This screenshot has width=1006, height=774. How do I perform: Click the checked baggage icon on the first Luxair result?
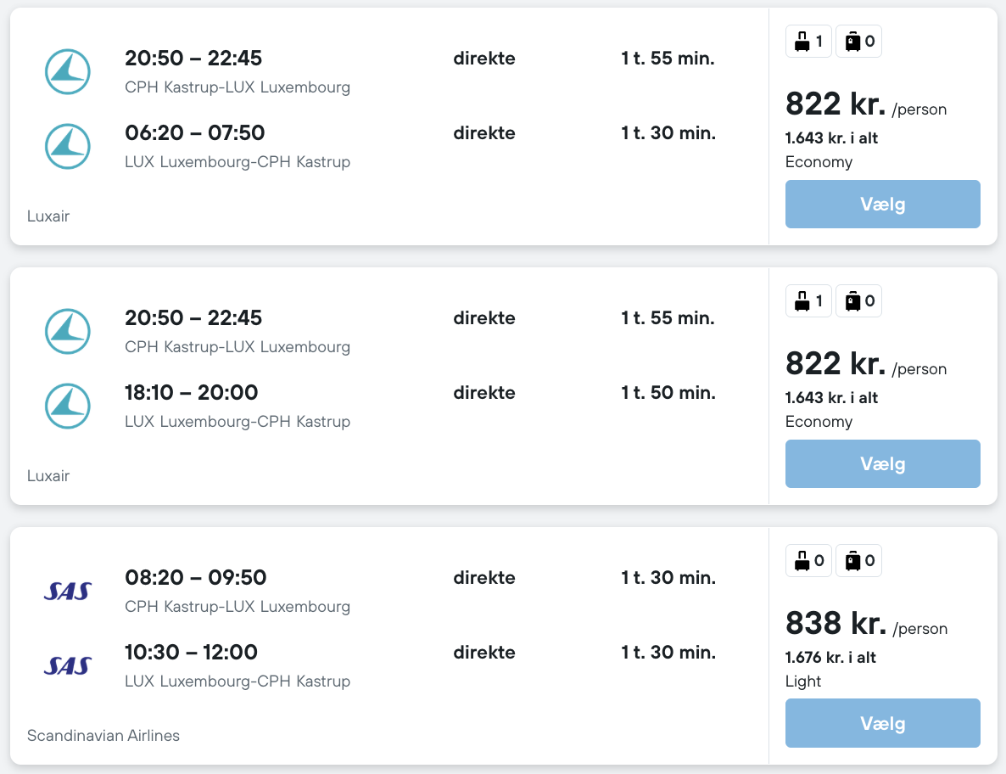coord(852,41)
